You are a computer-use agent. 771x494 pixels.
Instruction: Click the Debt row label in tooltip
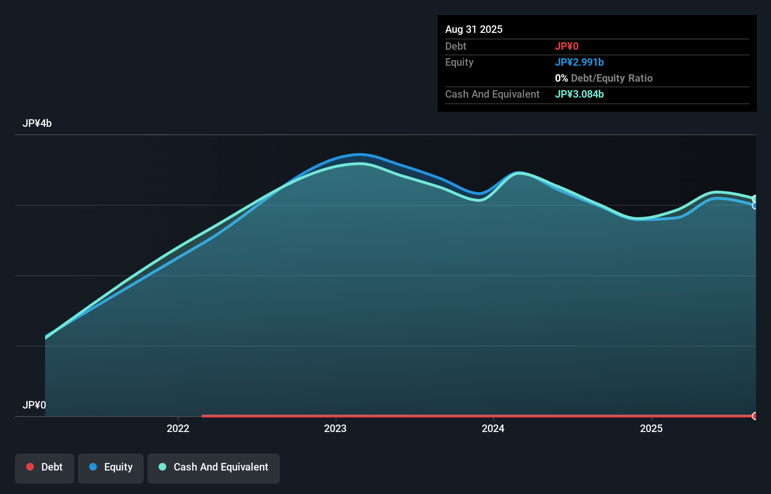coord(455,46)
